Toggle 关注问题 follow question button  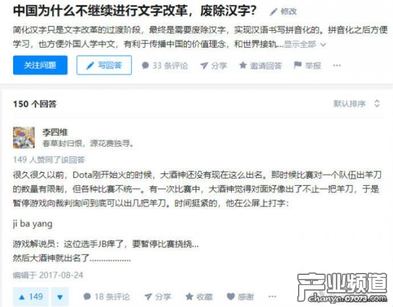point(40,65)
